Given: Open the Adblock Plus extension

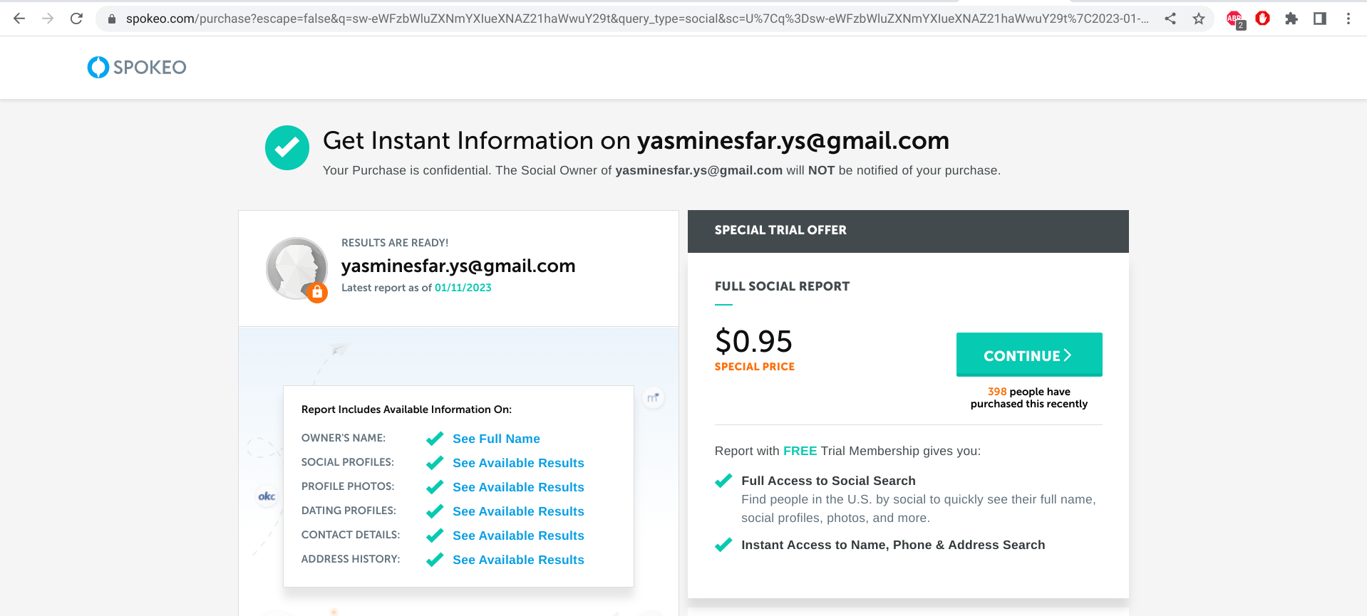Looking at the screenshot, I should click(x=1234, y=19).
